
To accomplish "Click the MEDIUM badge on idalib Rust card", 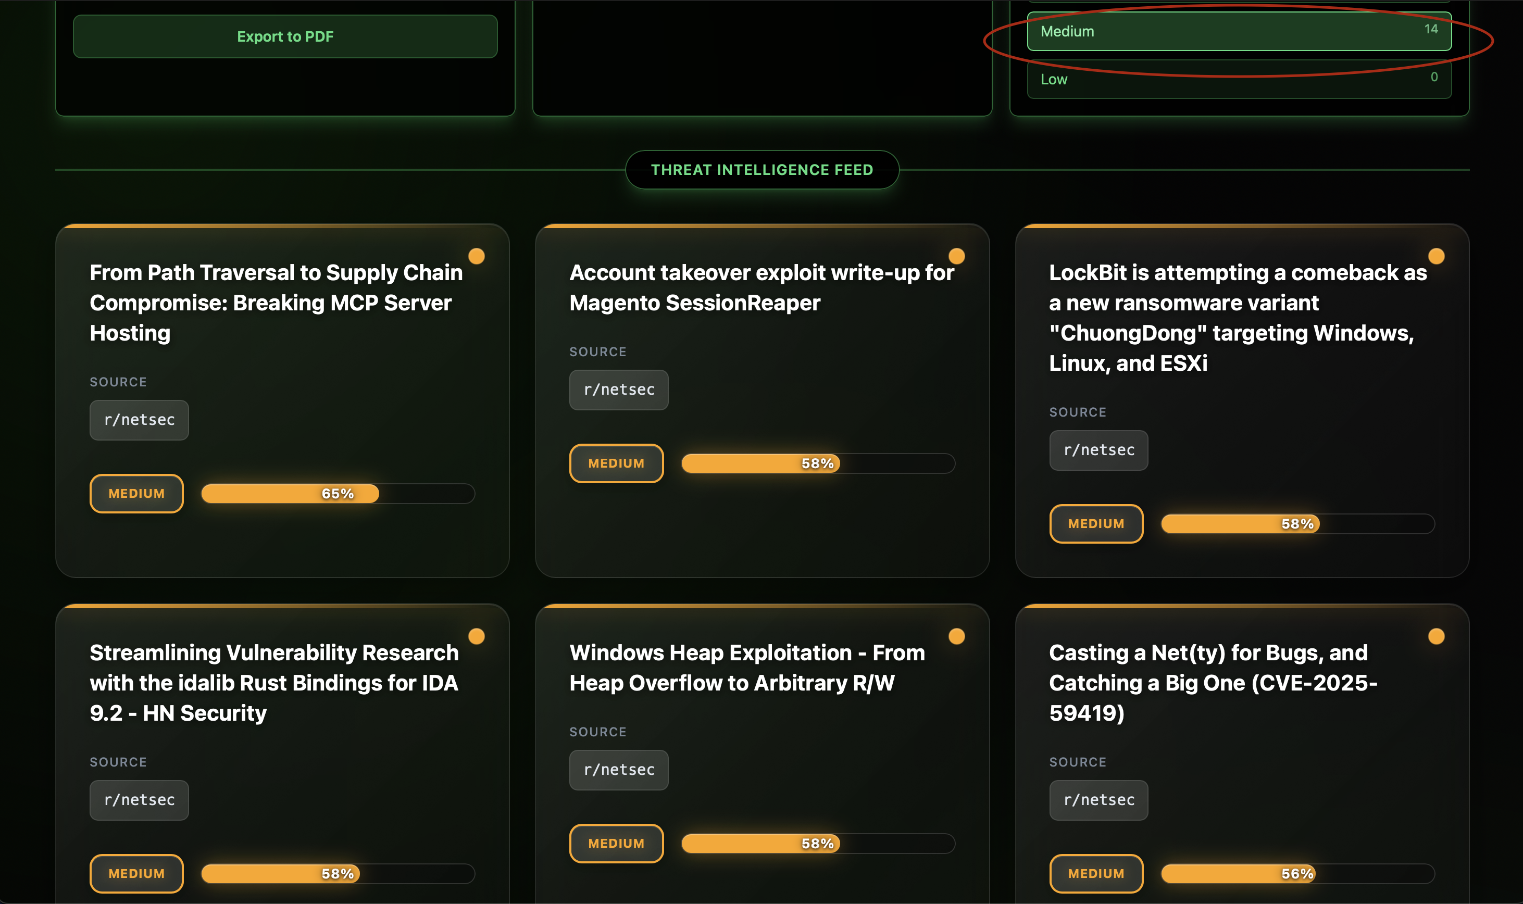I will coord(136,873).
